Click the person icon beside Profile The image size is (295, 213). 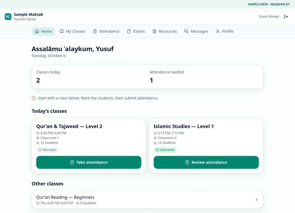(218, 31)
